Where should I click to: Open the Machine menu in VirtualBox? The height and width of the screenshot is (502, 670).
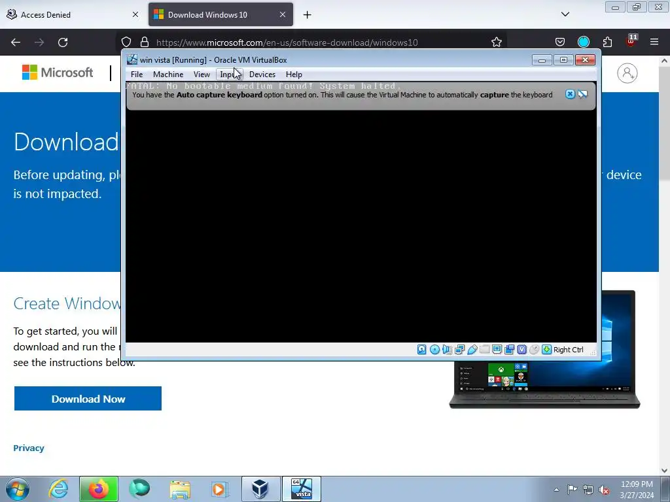168,75
